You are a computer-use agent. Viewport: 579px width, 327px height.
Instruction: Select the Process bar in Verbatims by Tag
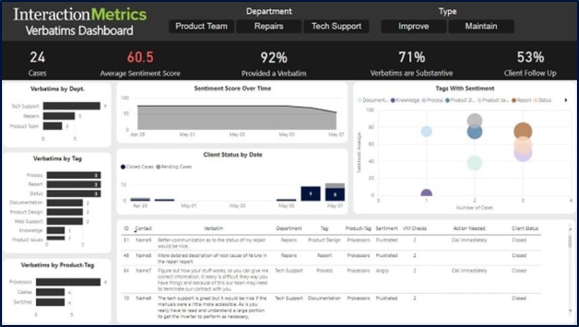[73, 175]
